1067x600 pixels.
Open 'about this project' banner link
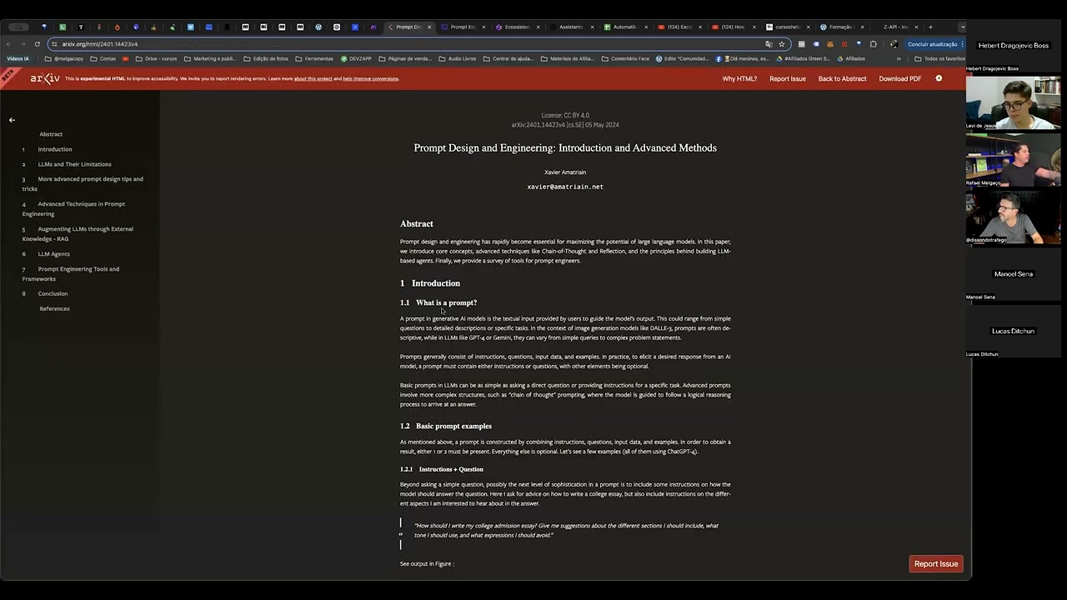click(313, 78)
